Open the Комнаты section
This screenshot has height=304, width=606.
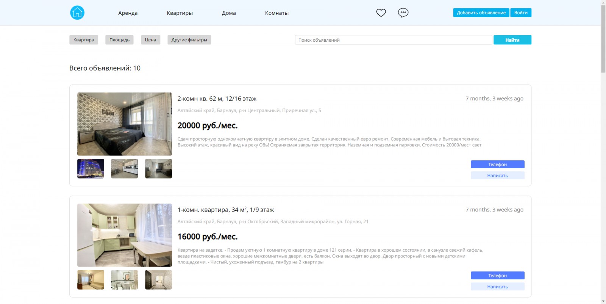click(277, 13)
